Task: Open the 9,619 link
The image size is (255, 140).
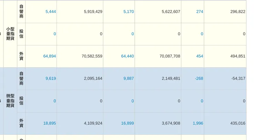Action: click(x=51, y=79)
